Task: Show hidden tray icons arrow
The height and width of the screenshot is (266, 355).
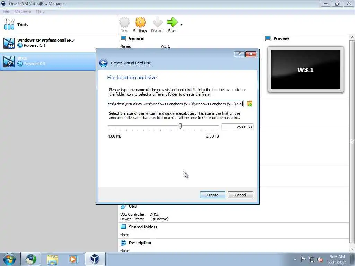Action: click(295, 259)
